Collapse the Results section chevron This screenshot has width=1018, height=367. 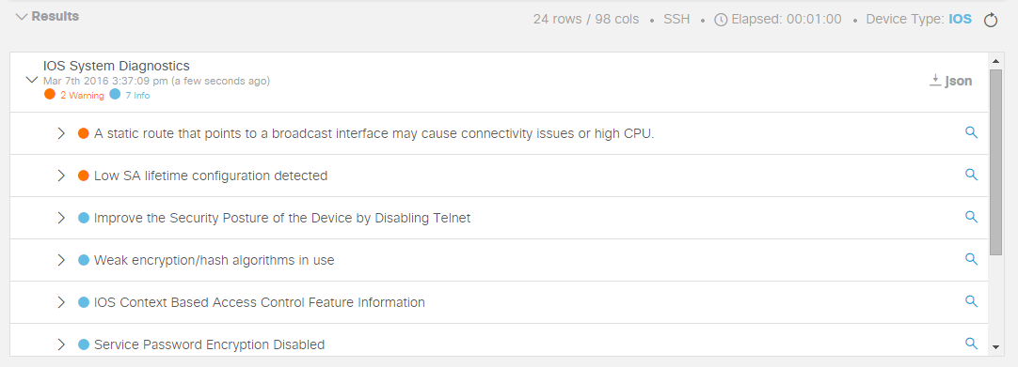(22, 17)
